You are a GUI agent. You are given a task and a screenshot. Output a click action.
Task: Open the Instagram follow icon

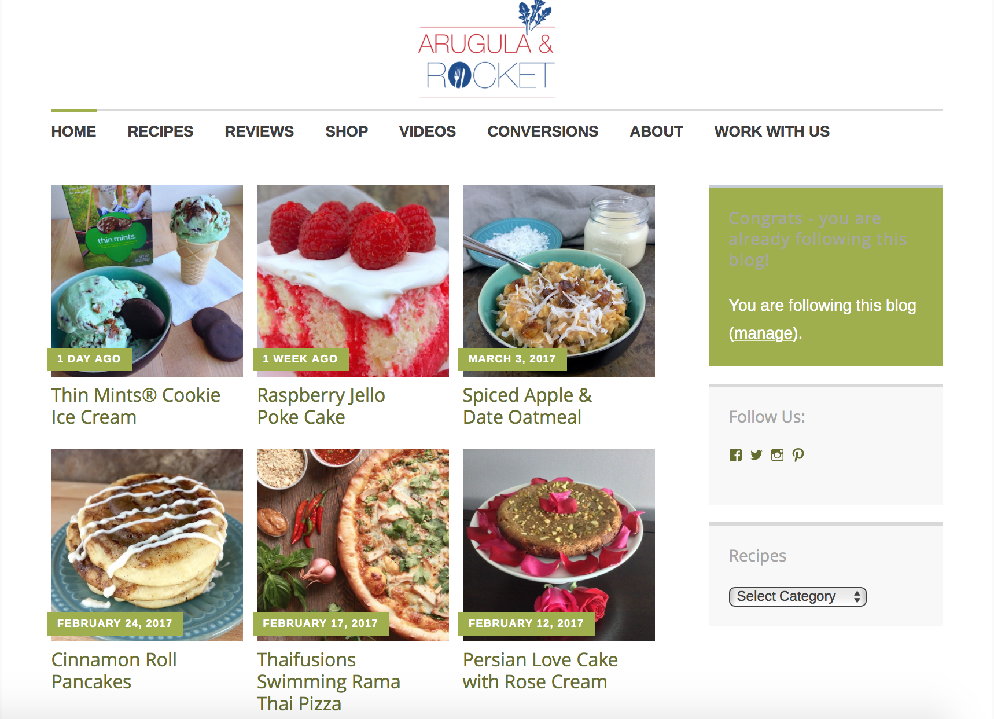click(777, 455)
